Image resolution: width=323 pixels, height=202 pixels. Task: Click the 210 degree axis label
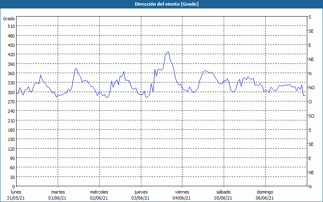[12, 120]
